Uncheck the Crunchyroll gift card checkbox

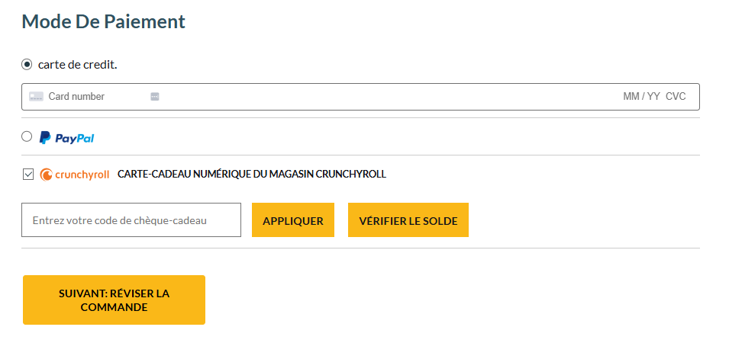[28, 175]
